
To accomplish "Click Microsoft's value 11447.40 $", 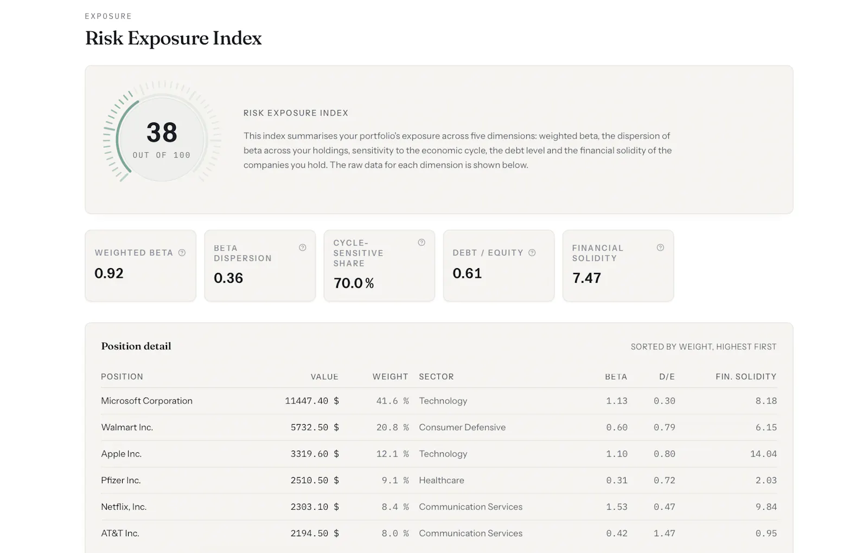I will 312,401.
